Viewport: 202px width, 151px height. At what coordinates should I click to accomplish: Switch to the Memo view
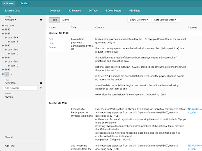pos(66,20)
